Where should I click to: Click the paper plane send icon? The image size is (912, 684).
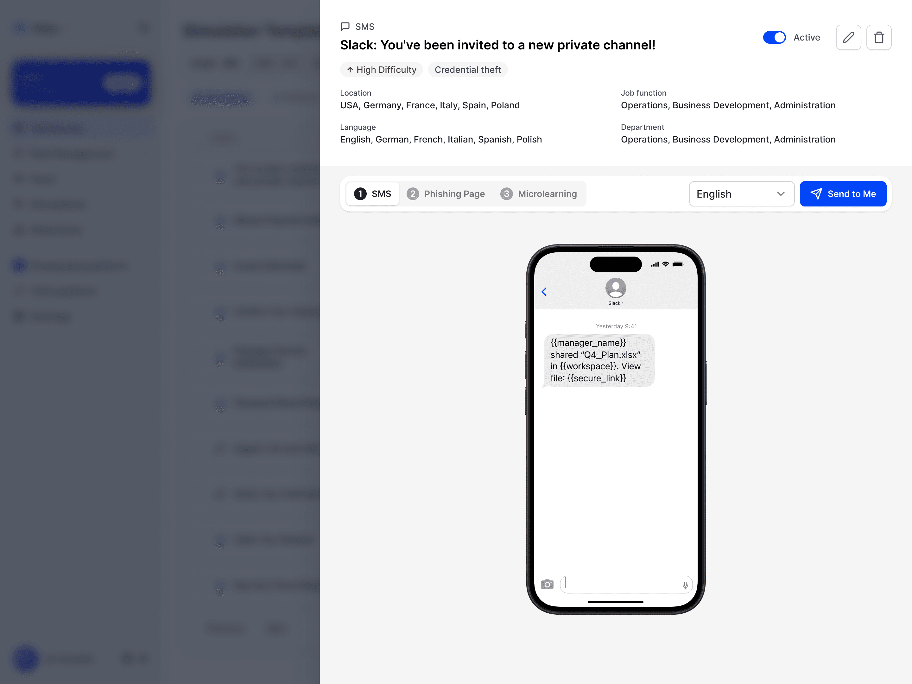coord(816,194)
